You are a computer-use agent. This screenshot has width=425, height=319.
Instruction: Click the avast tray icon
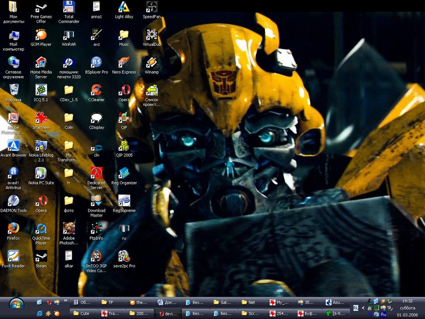point(376,314)
